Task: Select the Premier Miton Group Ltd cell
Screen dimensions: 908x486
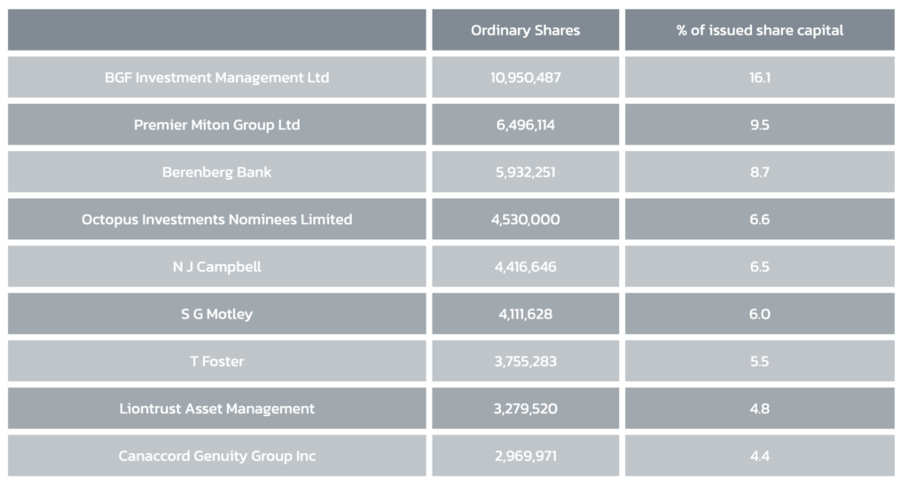Action: [216, 124]
